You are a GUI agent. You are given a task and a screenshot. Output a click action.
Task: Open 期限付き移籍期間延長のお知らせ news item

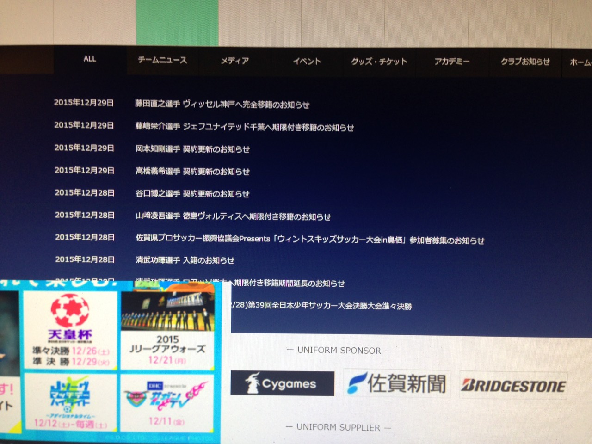(x=289, y=283)
